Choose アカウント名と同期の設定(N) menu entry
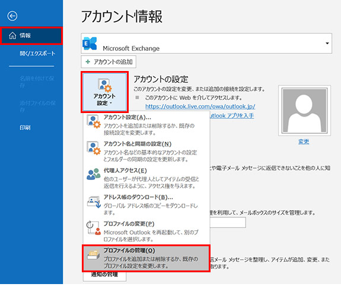The width and height of the screenshot is (341, 290). coord(146,152)
